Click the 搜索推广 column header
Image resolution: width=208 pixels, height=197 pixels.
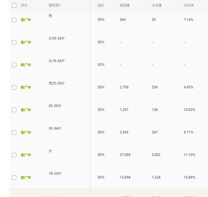pyautogui.click(x=55, y=5)
